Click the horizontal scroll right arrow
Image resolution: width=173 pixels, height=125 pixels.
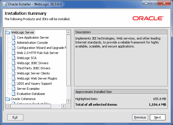tap(64, 106)
